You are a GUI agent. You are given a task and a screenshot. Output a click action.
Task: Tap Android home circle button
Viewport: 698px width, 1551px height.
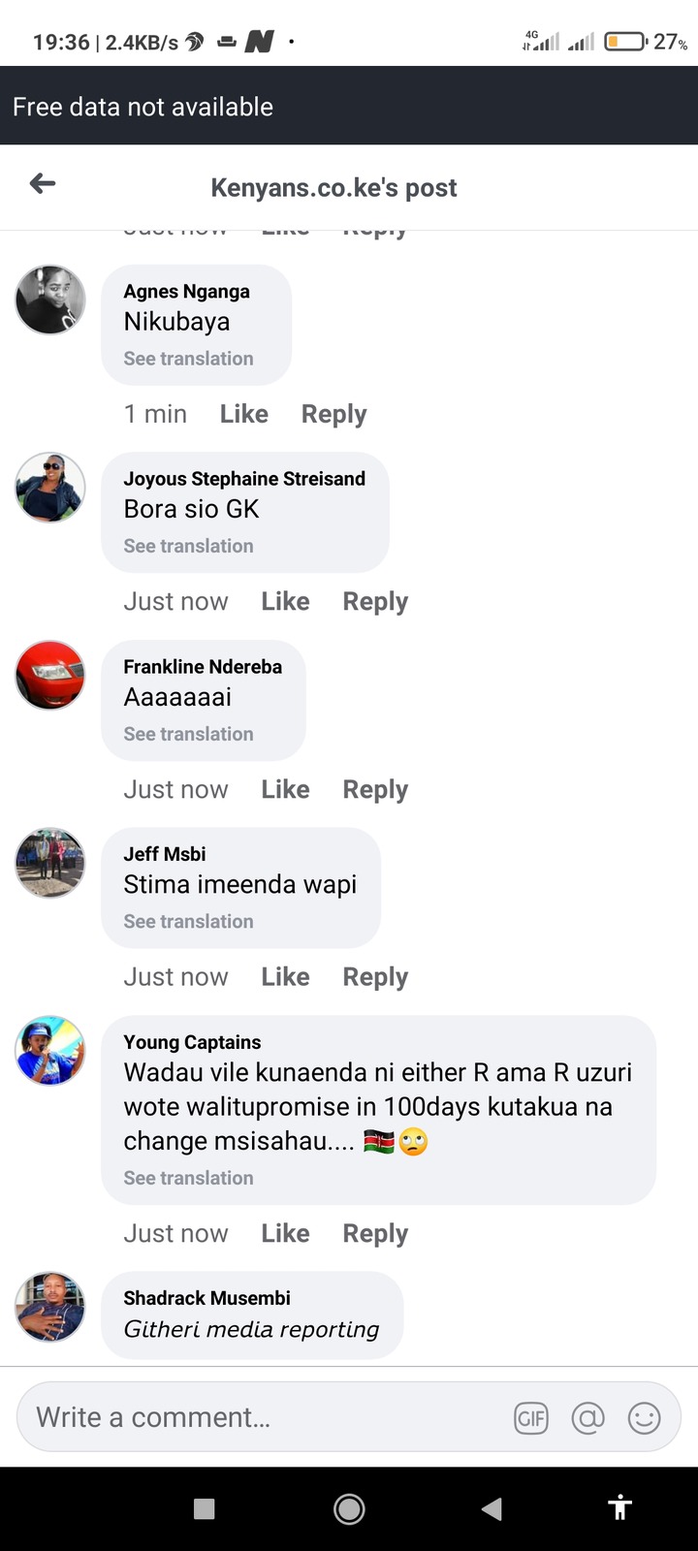349,1508
